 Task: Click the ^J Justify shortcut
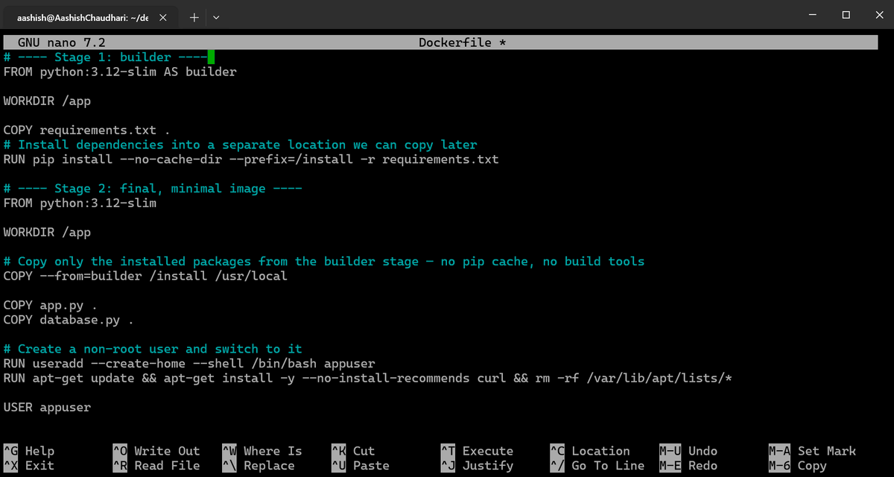coord(477,466)
